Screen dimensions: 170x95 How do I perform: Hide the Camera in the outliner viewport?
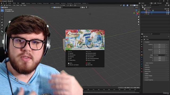(167, 11)
